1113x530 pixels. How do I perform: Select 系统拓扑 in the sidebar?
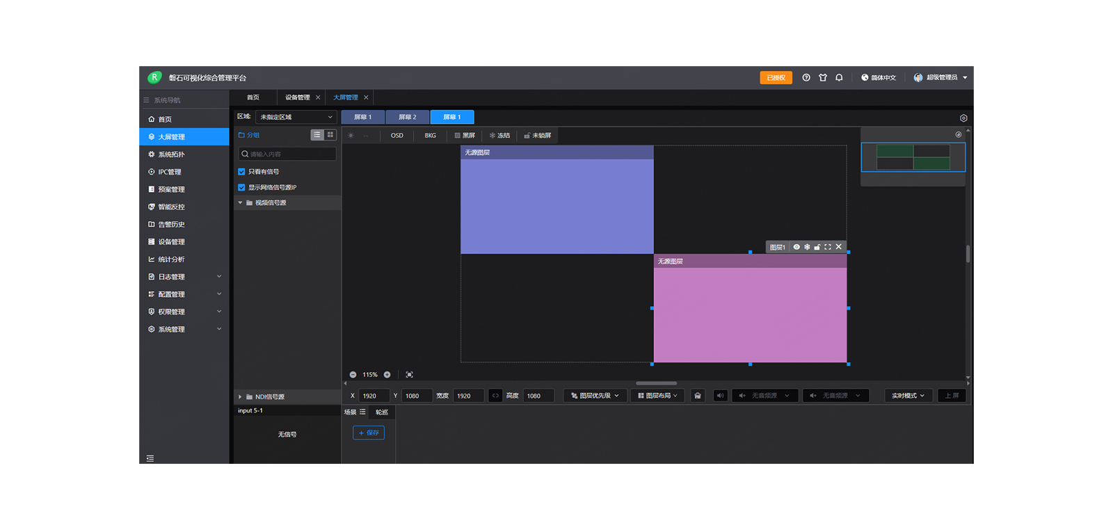pos(184,154)
